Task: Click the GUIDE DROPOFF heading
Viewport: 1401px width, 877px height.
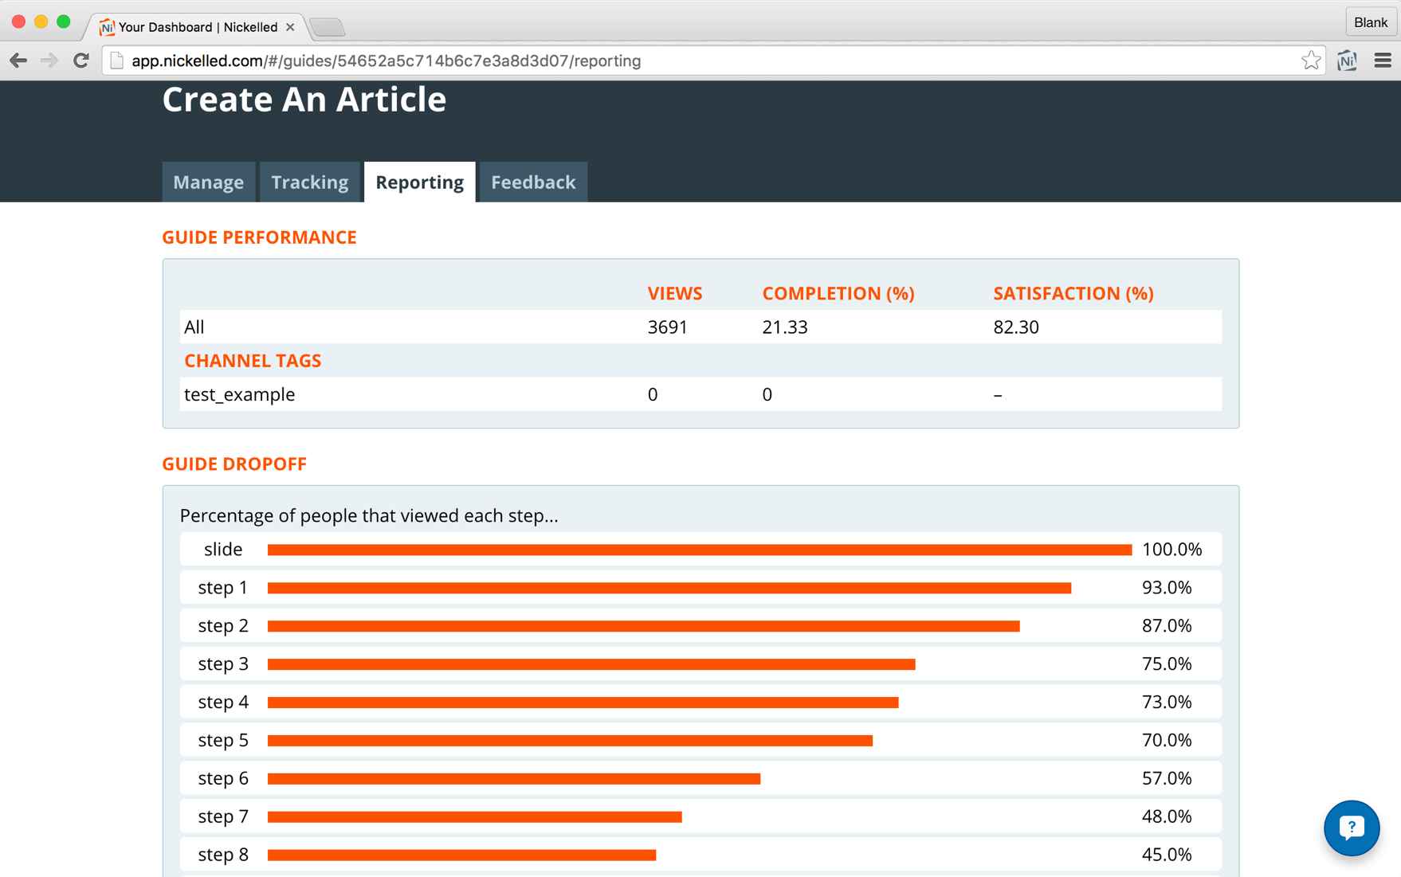Action: click(x=234, y=464)
